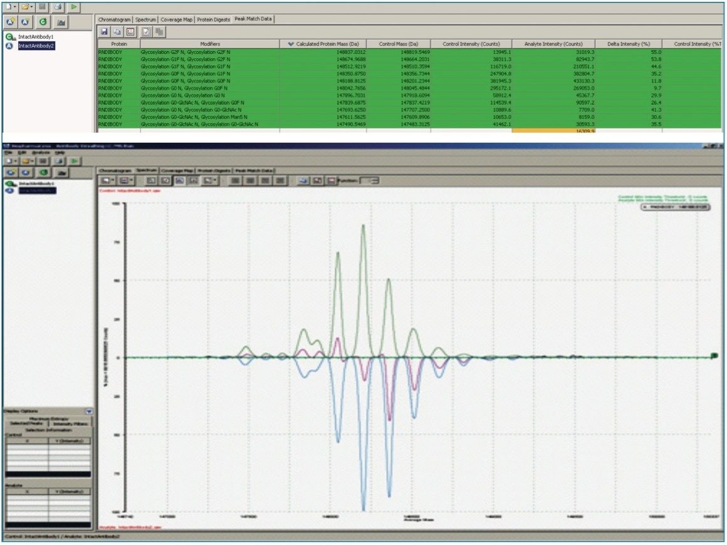The image size is (727, 545).
Task: Click the chart view icon in table toolbar
Action: coord(130,31)
